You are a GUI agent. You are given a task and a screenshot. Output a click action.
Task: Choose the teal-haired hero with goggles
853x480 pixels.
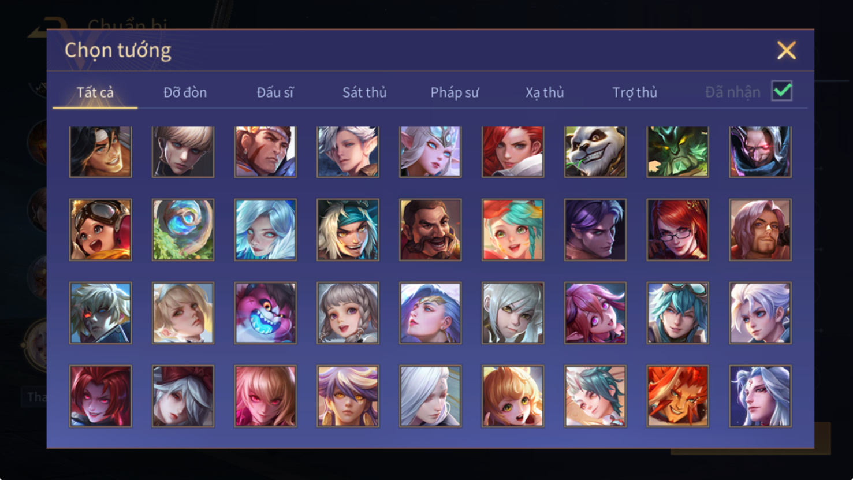677,313
